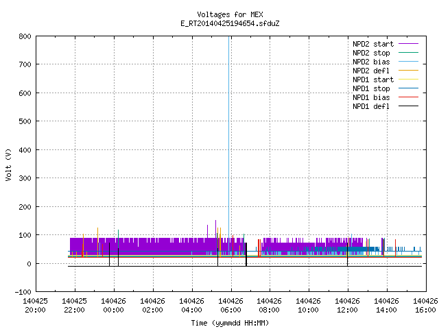This screenshot has height=329, width=439.
Task: Click the 700 y-axis tick label
Action: [25, 64]
